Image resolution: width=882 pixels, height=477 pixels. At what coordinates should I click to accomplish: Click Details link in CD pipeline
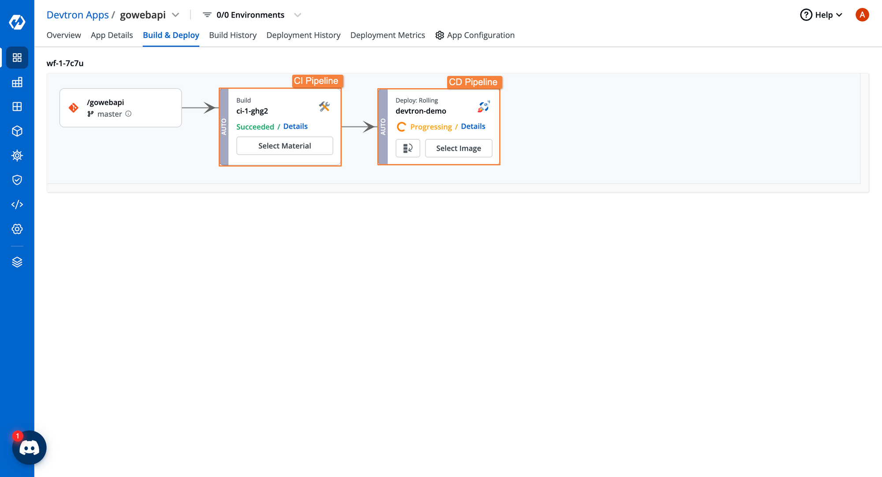(x=473, y=126)
